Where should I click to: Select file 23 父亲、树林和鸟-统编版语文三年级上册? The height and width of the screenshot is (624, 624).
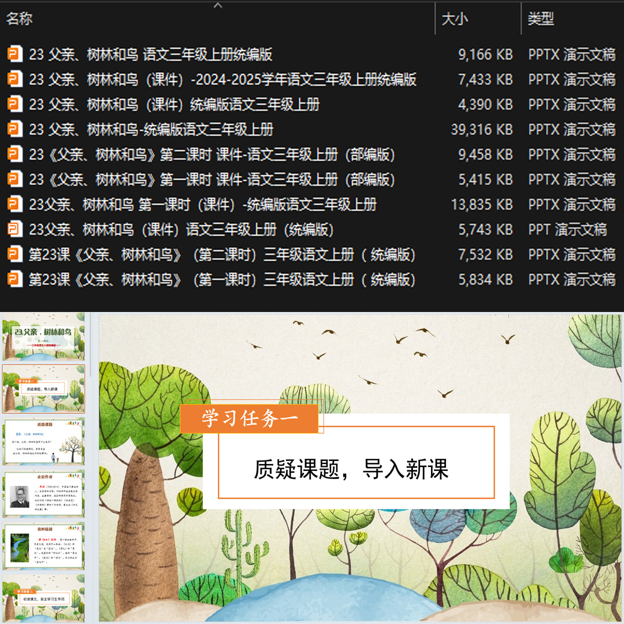click(x=151, y=129)
